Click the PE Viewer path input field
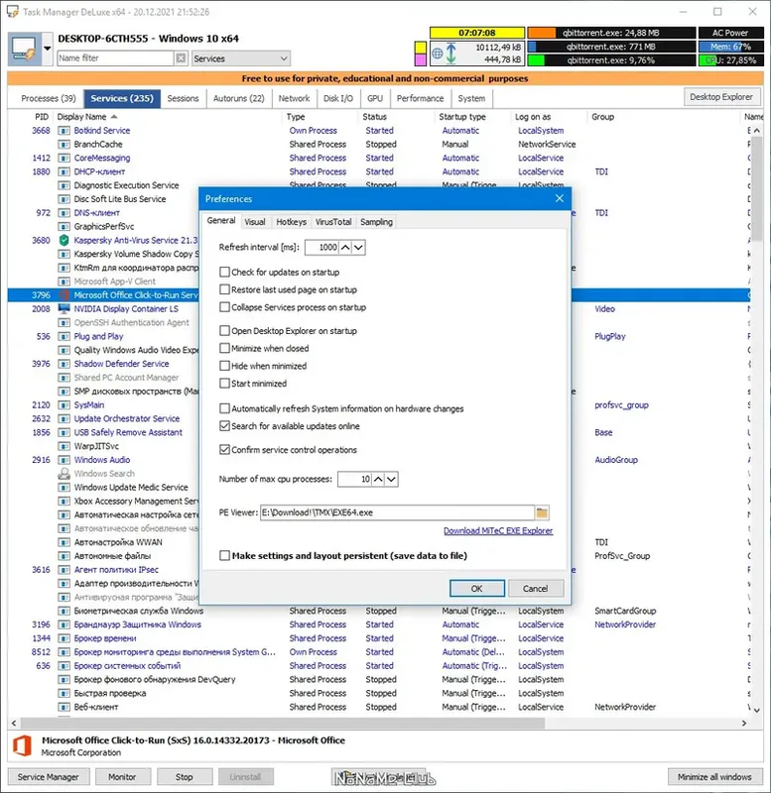Screen dimensions: 771x793 point(397,512)
